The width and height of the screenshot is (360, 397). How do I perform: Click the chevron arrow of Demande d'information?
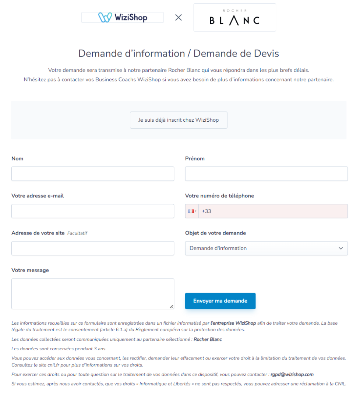(341, 248)
